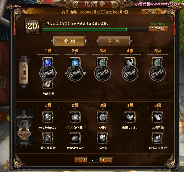Viewport: 184px width, 172px height.
Task: Click the 上一页 previous page button
Action: pos(81,160)
